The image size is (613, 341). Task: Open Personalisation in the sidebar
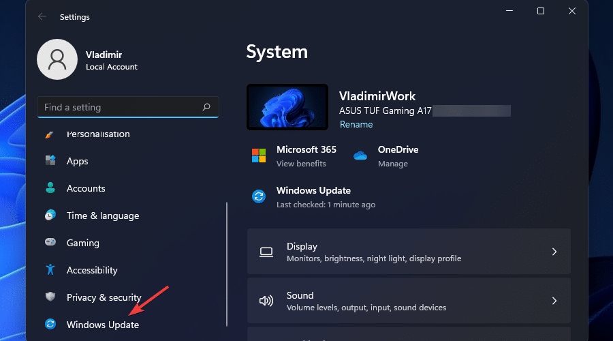pos(98,134)
